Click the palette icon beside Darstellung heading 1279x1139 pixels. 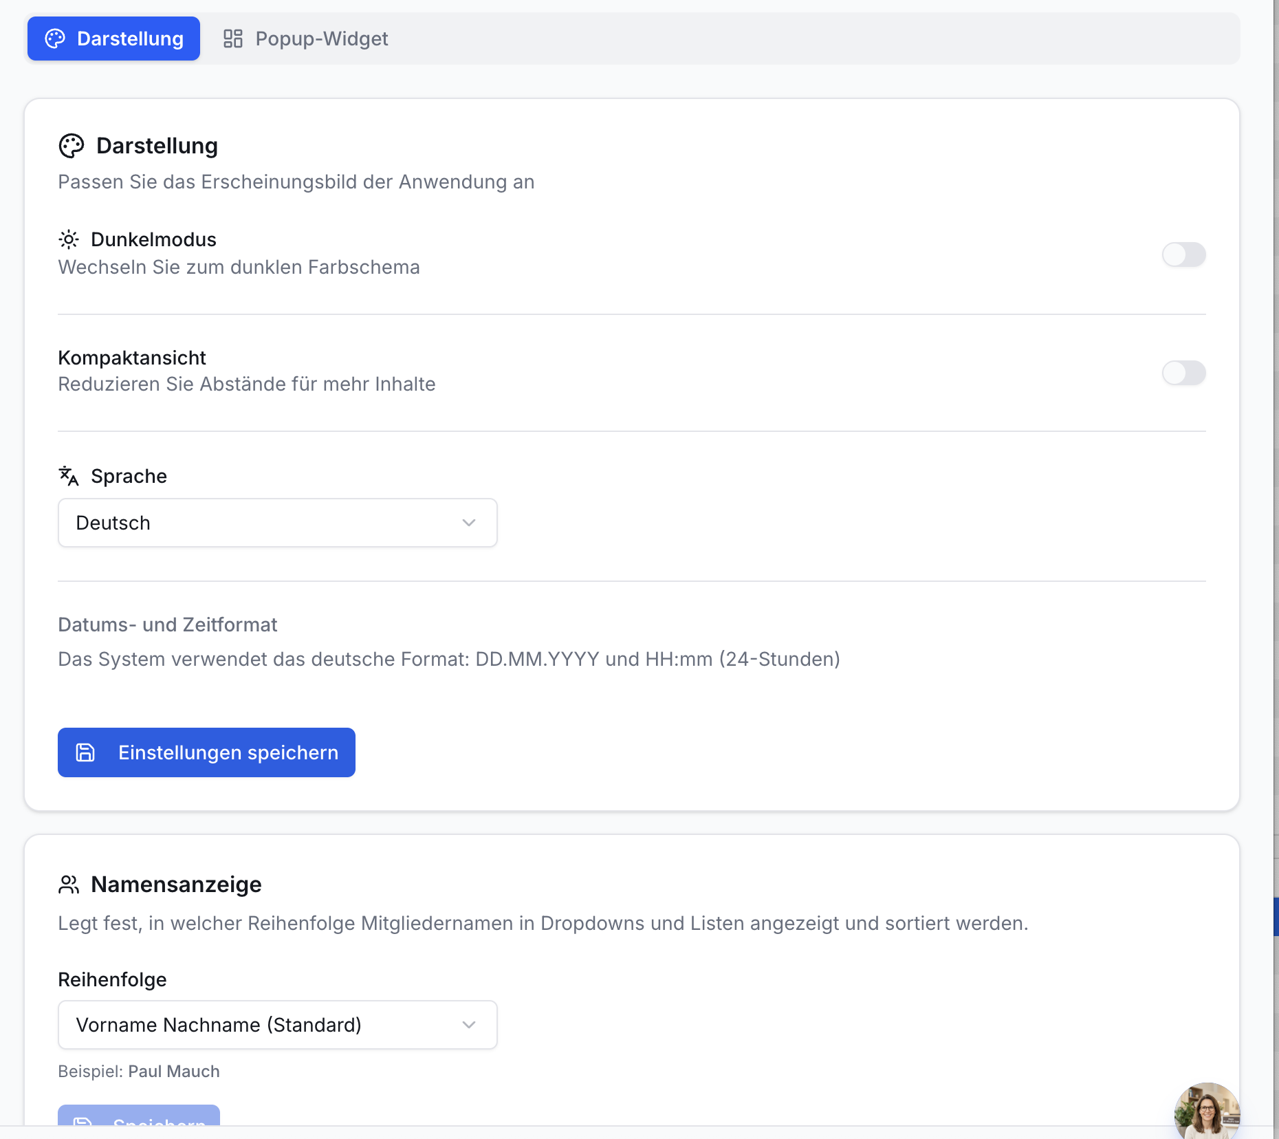point(72,146)
